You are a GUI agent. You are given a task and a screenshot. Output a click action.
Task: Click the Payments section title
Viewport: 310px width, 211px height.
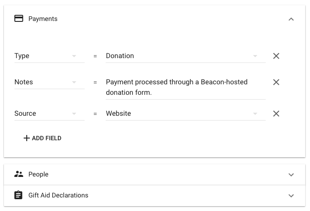coord(43,19)
